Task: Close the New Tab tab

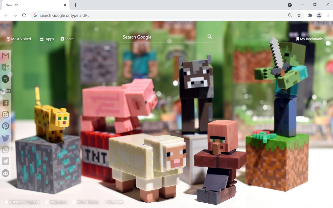Action: pyautogui.click(x=65, y=5)
